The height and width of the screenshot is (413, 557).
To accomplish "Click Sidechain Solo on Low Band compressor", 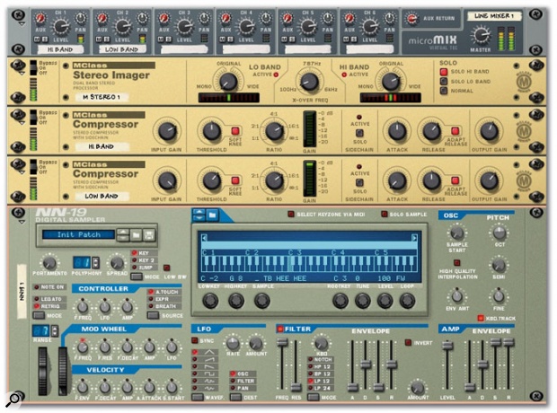I will pyautogui.click(x=359, y=183).
